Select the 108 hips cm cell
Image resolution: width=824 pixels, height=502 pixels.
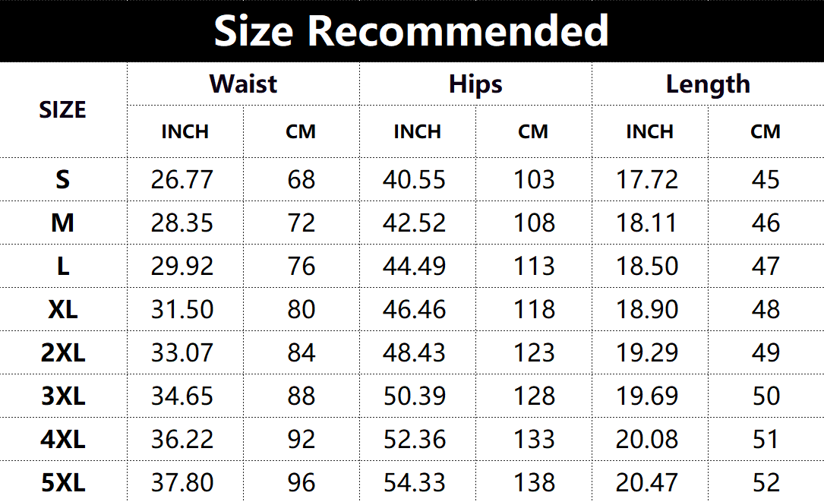[534, 223]
